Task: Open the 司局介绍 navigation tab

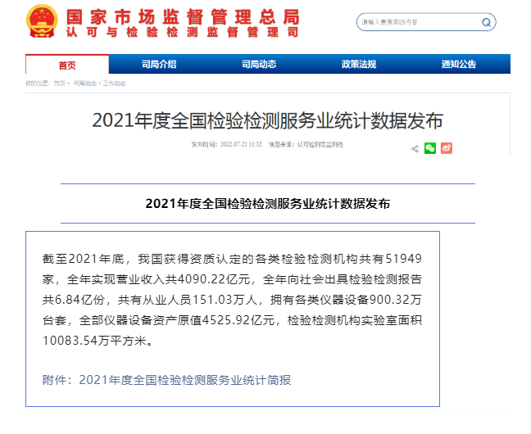Action: pos(158,64)
